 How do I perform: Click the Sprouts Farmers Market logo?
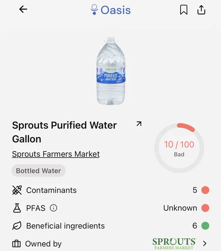[174, 244]
